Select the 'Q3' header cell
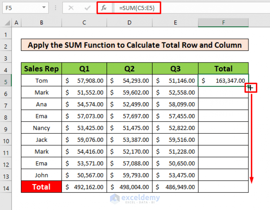 175,68
